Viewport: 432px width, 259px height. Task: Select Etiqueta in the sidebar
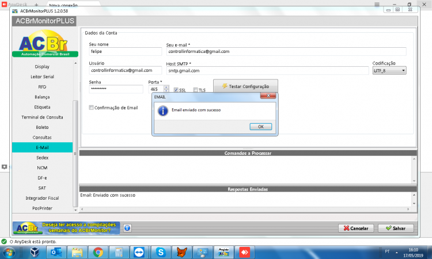tap(42, 107)
